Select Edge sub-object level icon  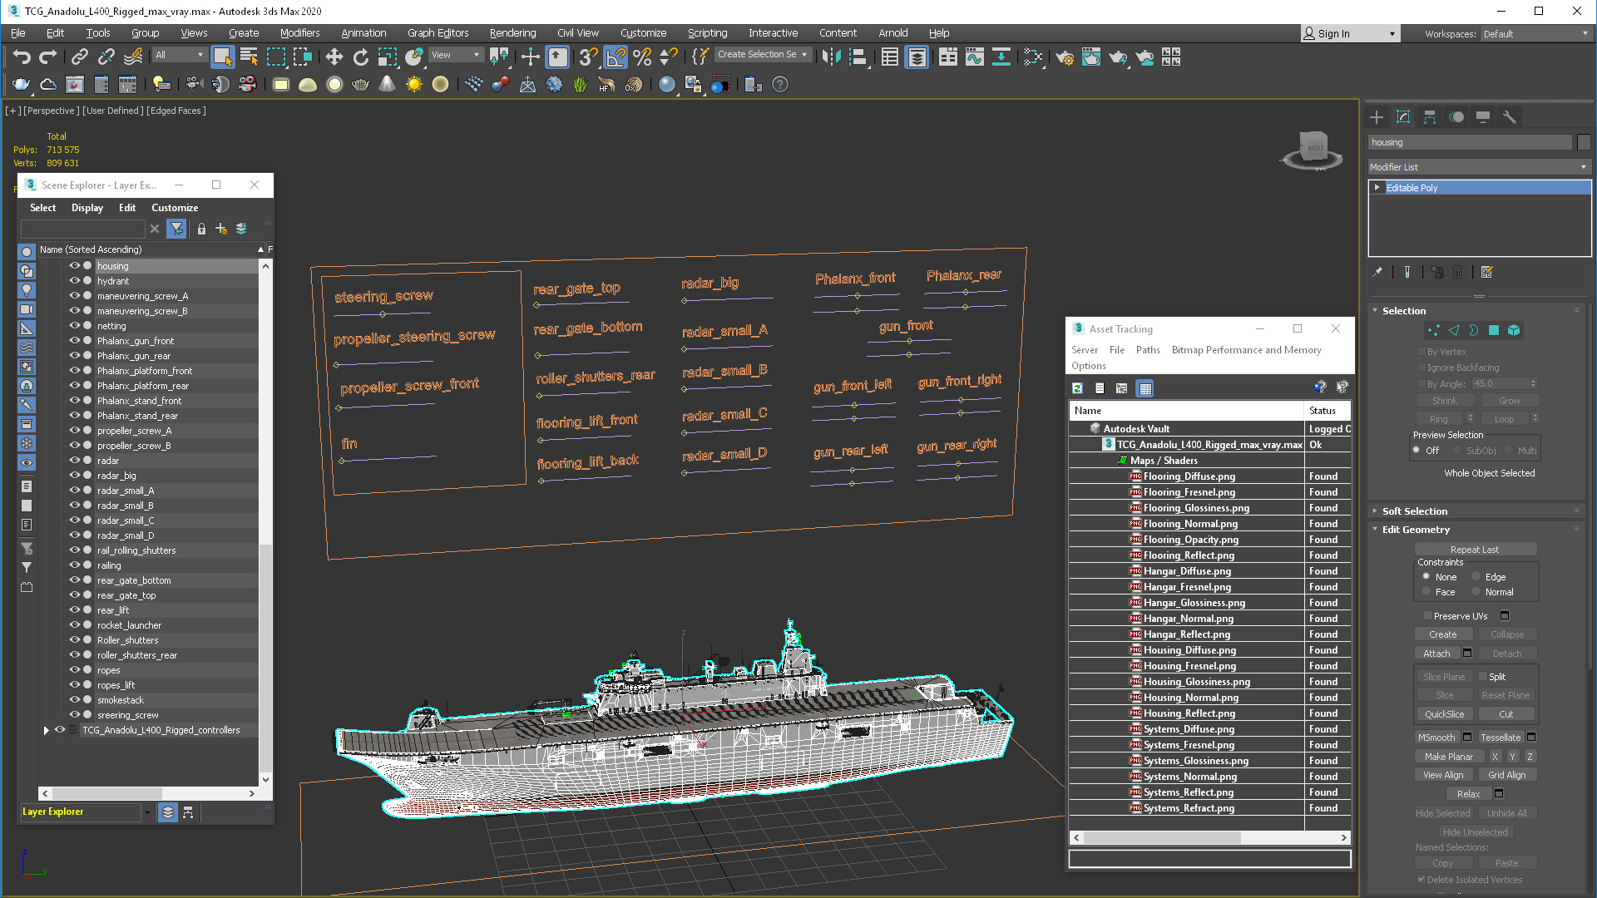1453,330
